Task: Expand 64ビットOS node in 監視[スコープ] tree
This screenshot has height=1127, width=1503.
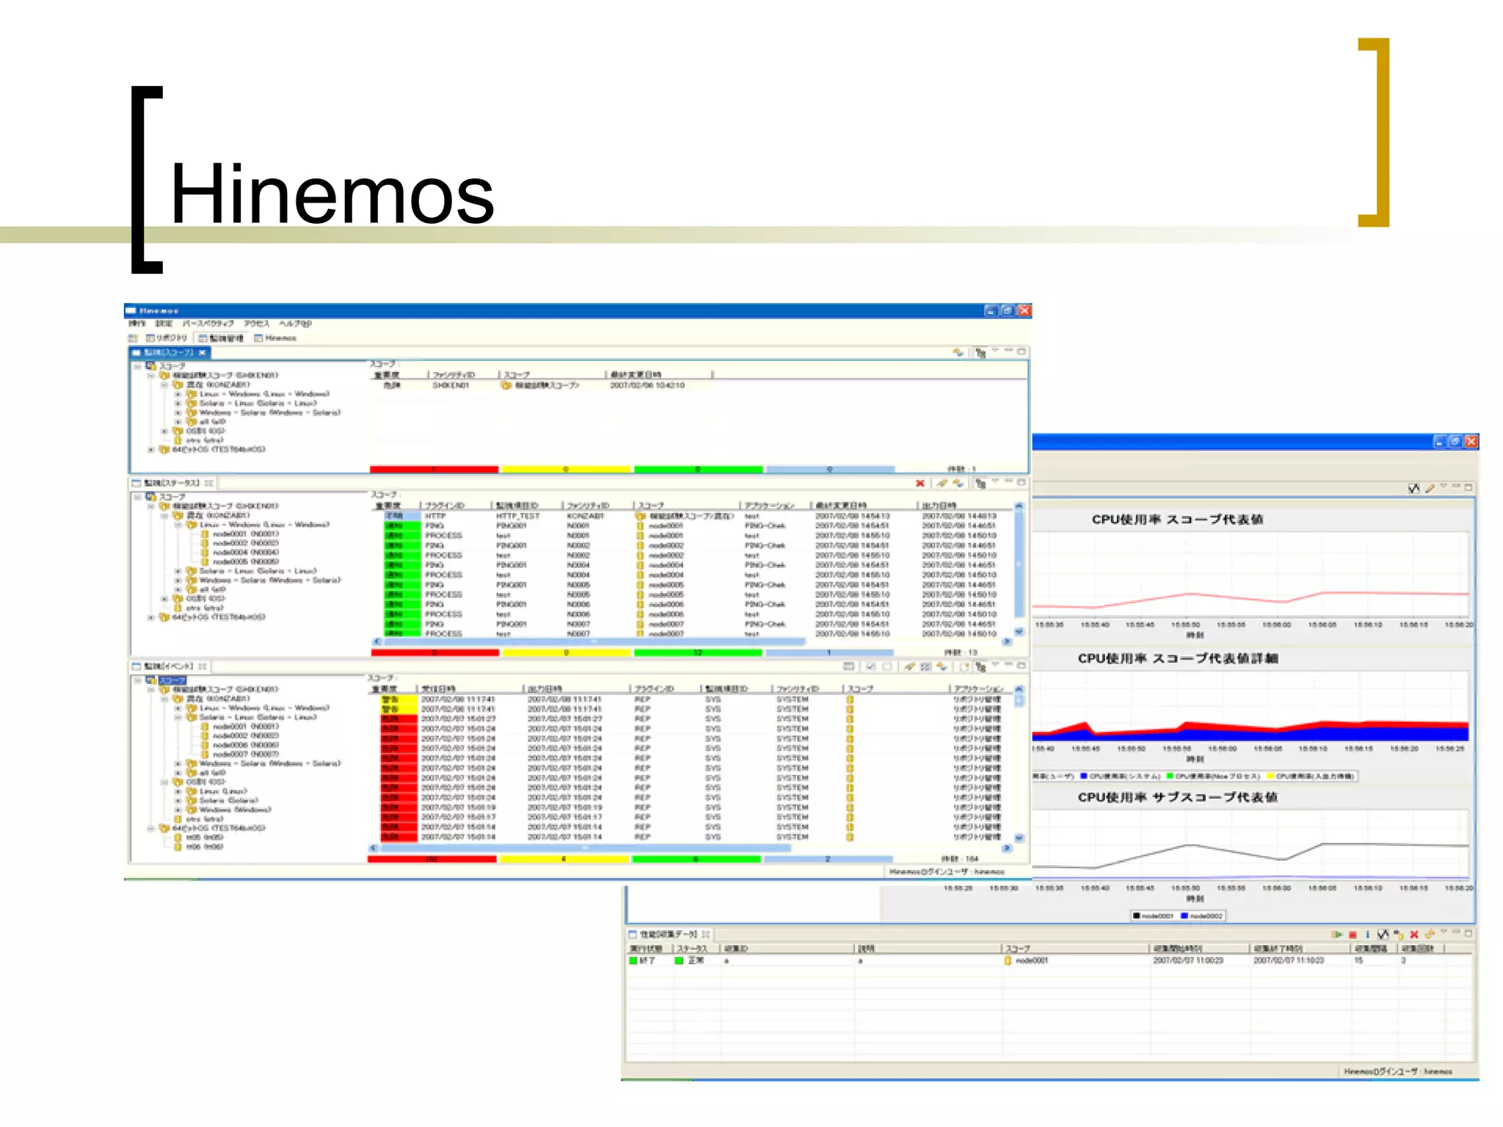Action: 150,450
